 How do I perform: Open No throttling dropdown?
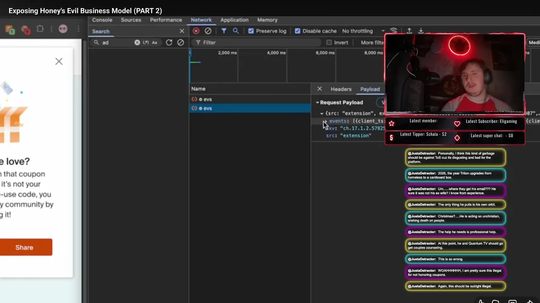[x=363, y=31]
